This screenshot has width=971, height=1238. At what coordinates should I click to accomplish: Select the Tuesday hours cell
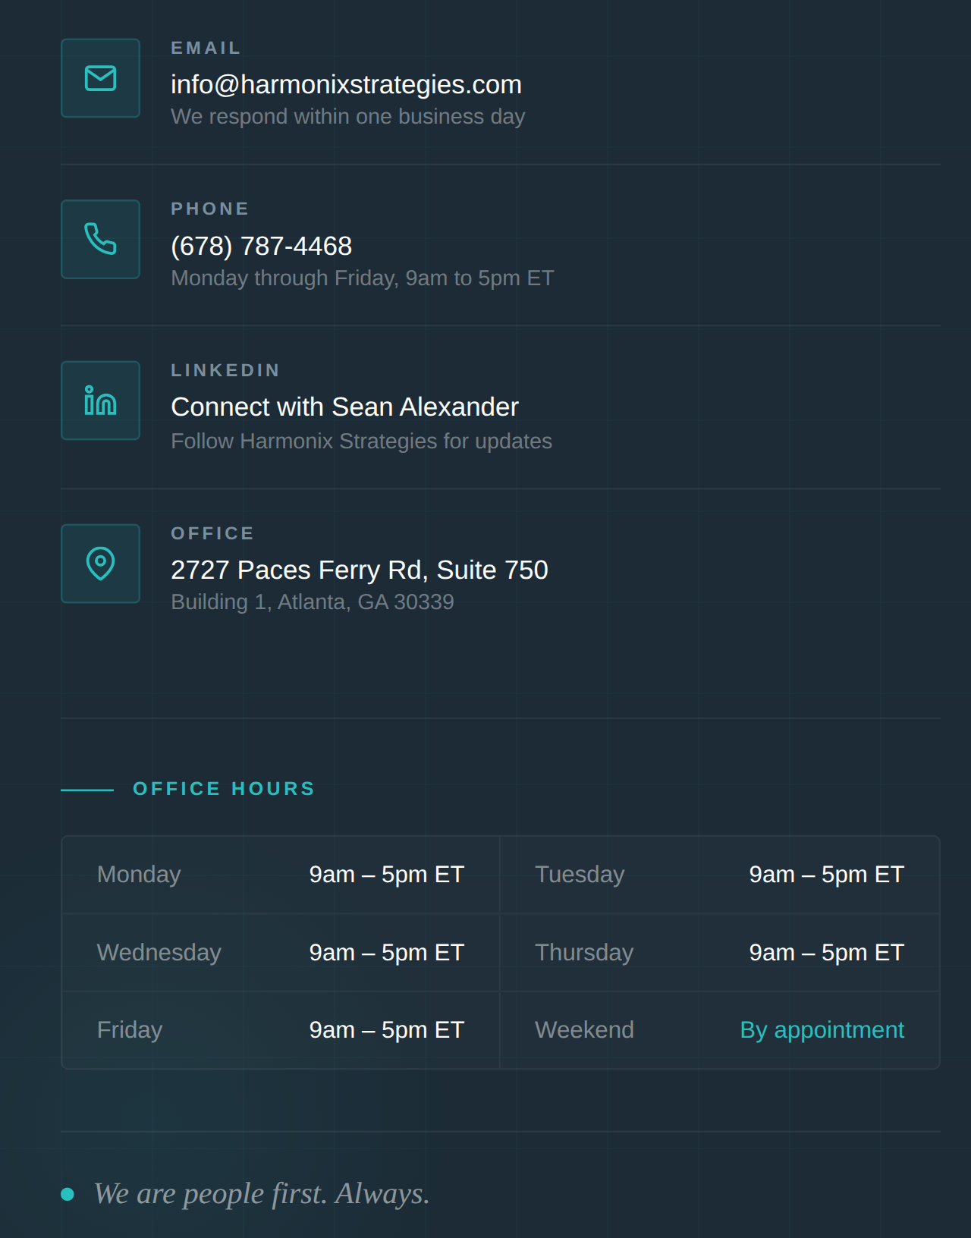click(x=719, y=875)
